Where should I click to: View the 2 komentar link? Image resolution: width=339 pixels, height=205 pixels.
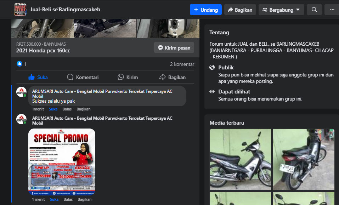pos(182,64)
